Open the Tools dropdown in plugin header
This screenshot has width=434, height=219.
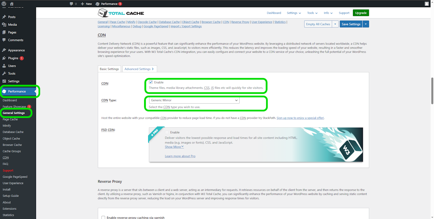tap(312, 13)
